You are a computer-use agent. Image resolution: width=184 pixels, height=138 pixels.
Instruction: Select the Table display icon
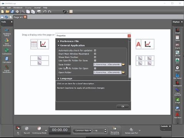point(177,38)
